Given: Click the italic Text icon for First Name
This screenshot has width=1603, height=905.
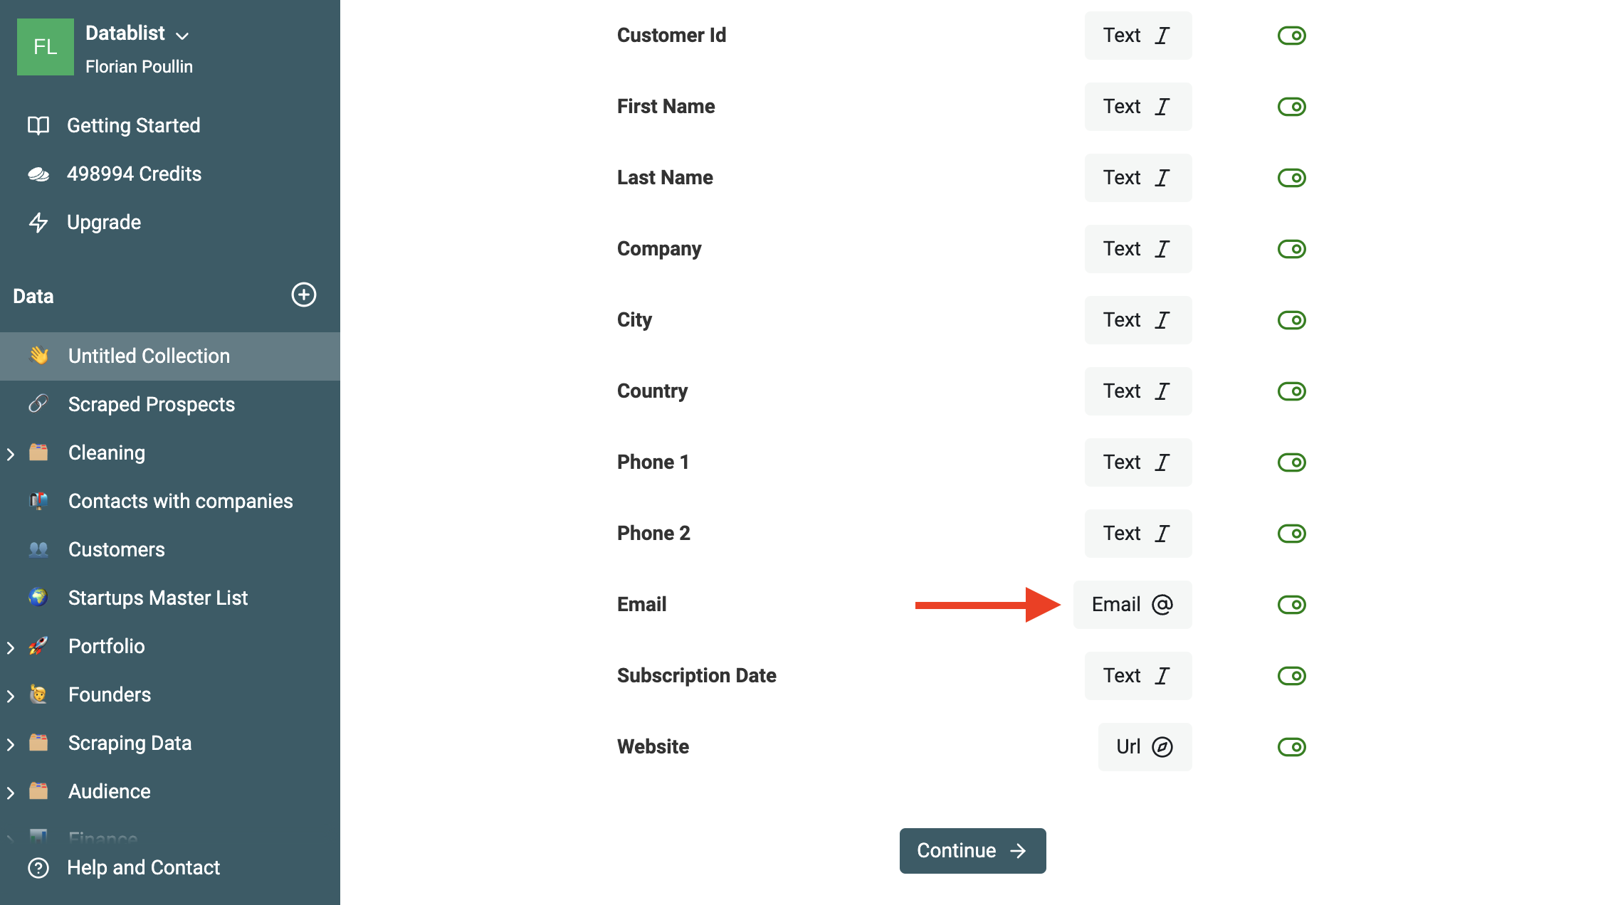Looking at the screenshot, I should (x=1162, y=106).
